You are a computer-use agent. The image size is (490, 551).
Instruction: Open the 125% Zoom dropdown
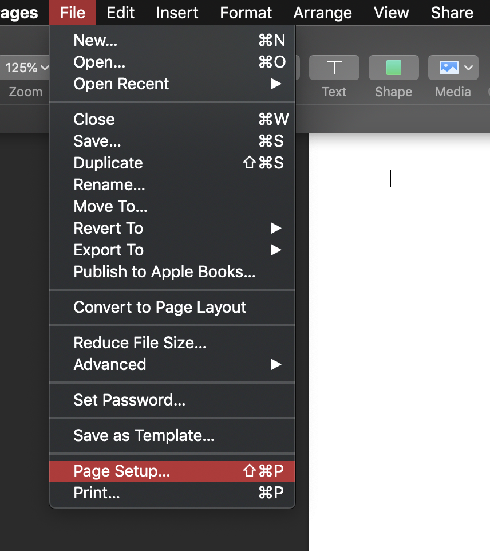click(26, 68)
